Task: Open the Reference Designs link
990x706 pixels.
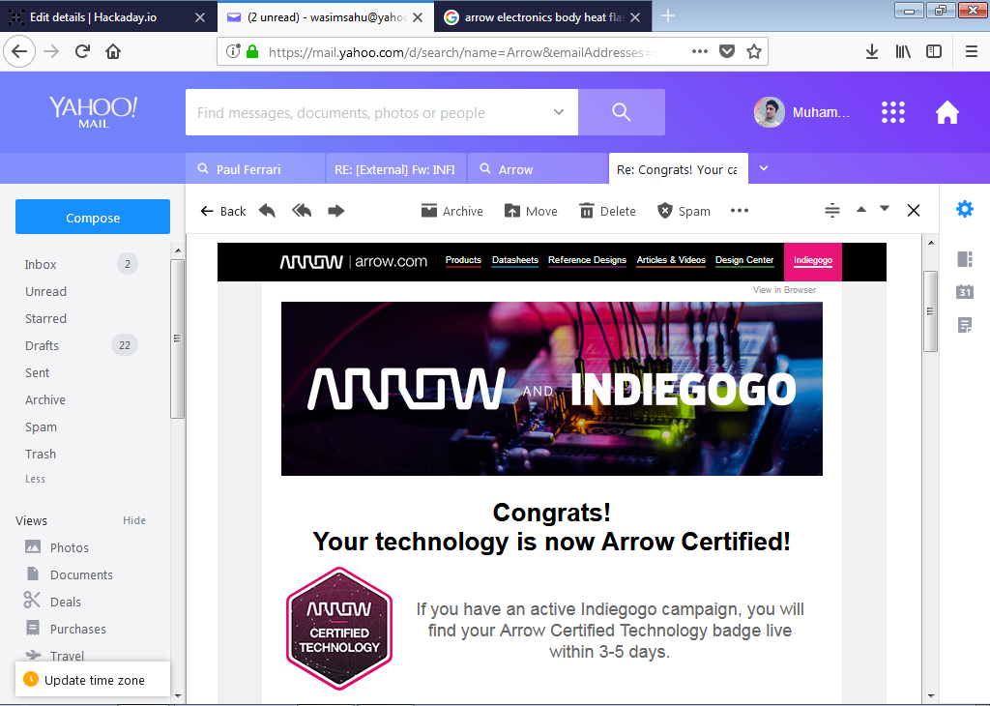Action: [x=587, y=260]
